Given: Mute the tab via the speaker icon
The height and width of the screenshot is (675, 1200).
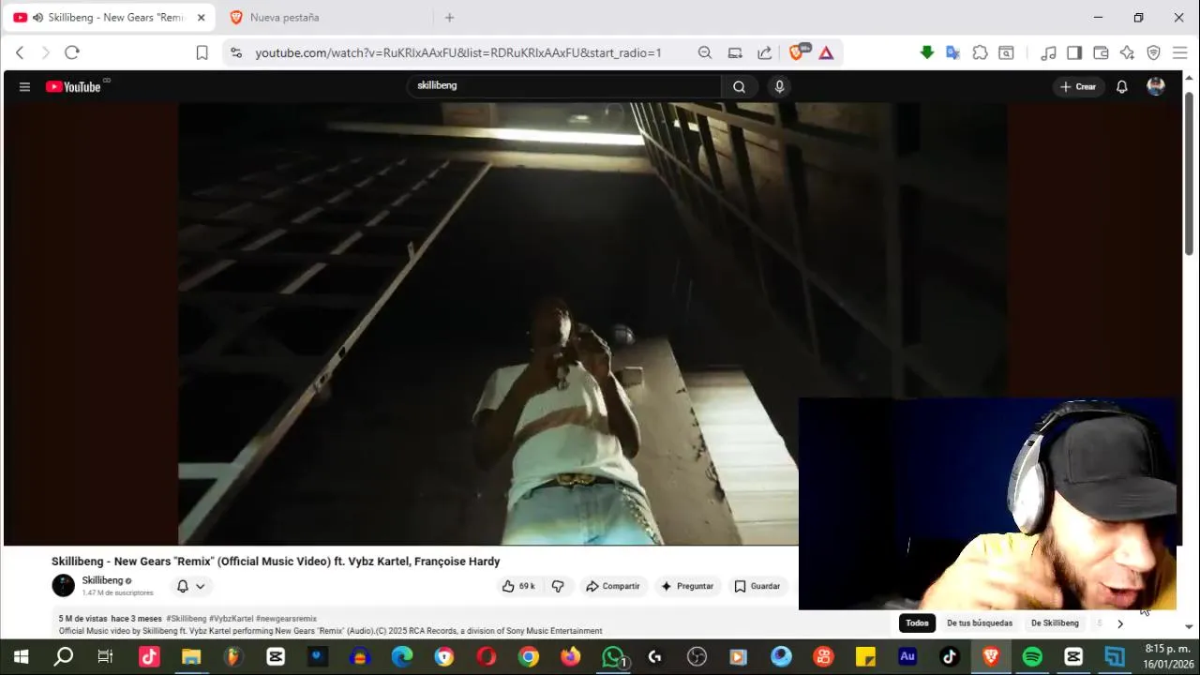Looking at the screenshot, I should click(37, 18).
